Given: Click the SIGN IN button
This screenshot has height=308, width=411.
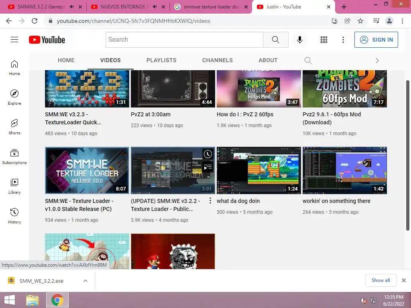Looking at the screenshot, I should 376,40.
